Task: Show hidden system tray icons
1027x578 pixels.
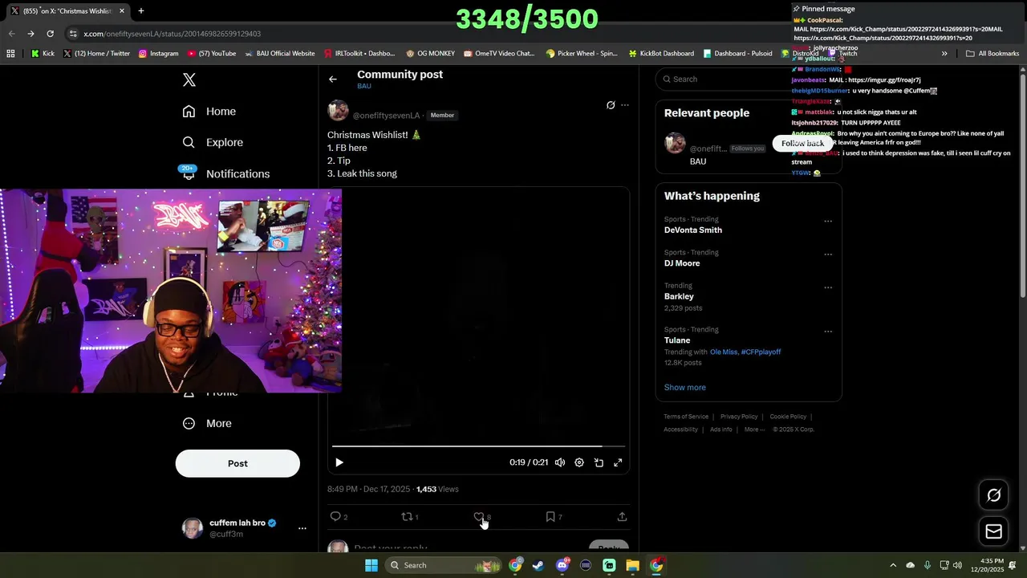Action: [x=893, y=565]
